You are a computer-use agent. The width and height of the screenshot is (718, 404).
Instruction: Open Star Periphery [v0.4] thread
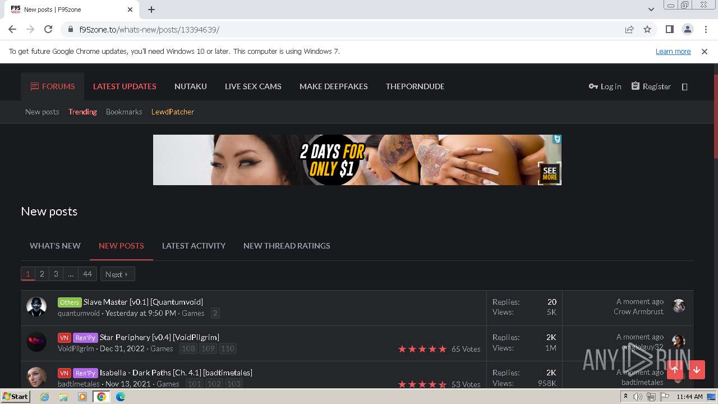click(x=159, y=337)
